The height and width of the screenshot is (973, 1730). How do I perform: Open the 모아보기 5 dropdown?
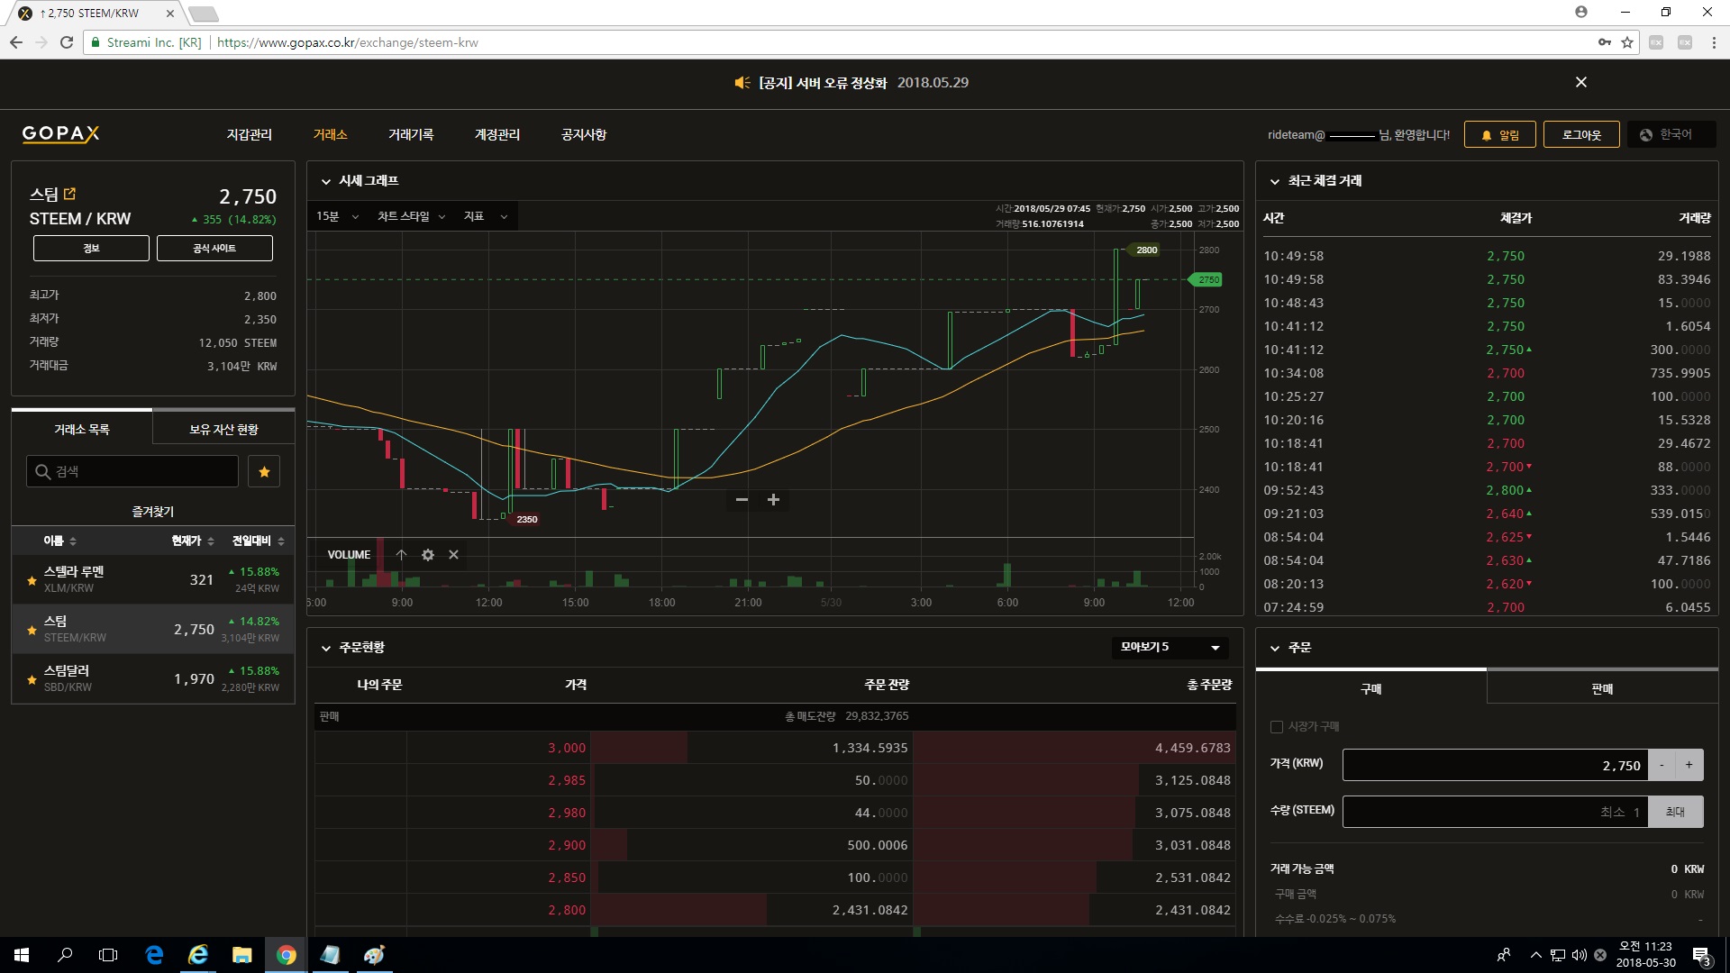coord(1169,647)
